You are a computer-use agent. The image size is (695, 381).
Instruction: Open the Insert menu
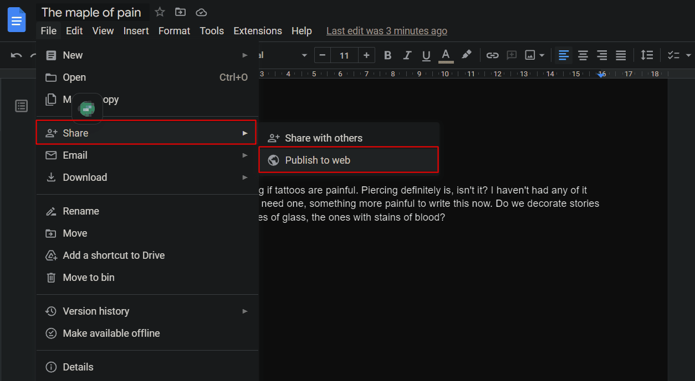pyautogui.click(x=136, y=31)
